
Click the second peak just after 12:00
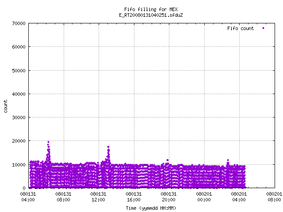pyautogui.click(x=108, y=147)
